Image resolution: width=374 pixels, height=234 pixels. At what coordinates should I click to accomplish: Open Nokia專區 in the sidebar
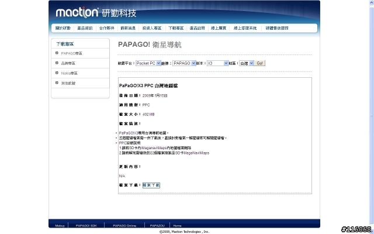(x=70, y=73)
